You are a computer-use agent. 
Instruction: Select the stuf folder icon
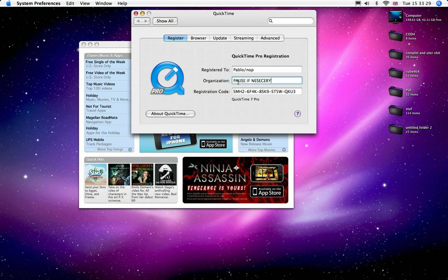pyautogui.click(x=395, y=110)
